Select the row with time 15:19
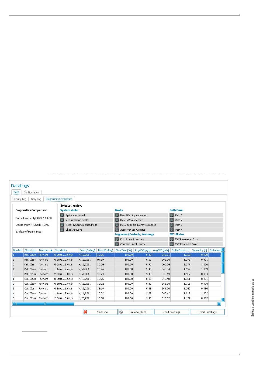Screen dimensions: 256x372 coord(117,289)
